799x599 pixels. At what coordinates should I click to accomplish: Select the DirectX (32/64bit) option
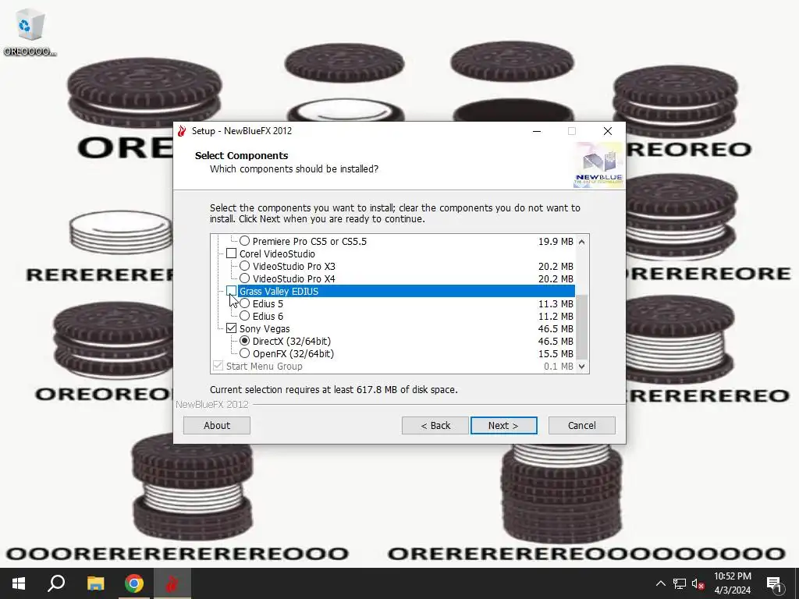point(244,341)
